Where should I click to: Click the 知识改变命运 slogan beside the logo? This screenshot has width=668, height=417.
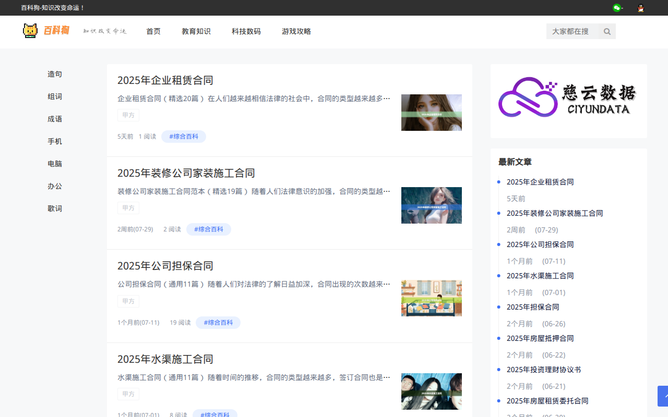tap(105, 31)
